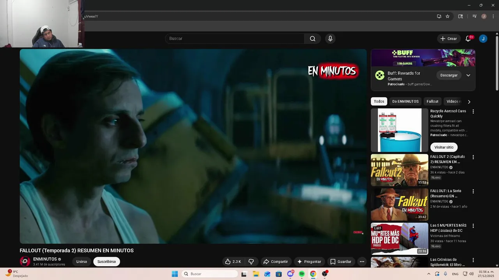Open OBS Studio from the taskbar
This screenshot has height=280, width=499.
(325, 274)
